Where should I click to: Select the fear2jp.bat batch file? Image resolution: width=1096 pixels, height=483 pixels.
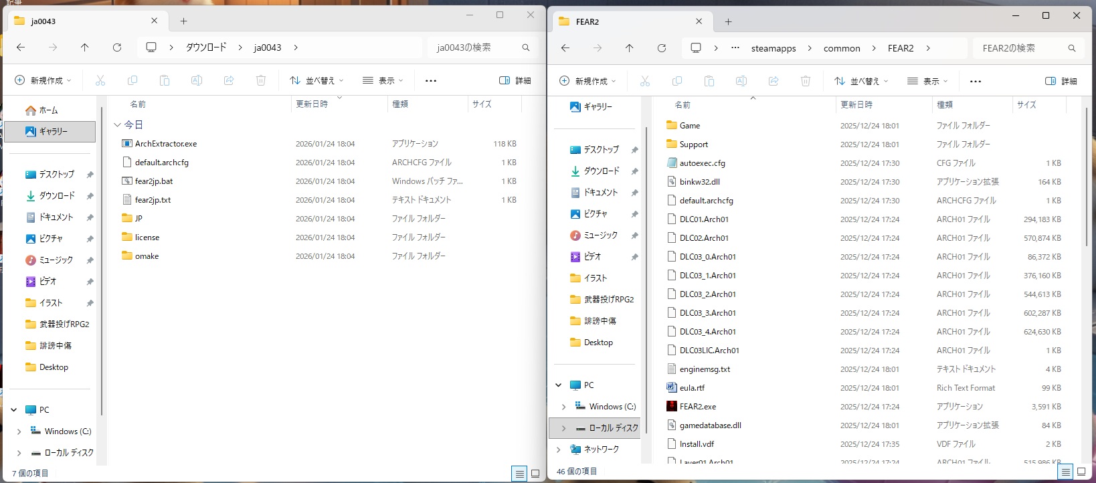[153, 181]
